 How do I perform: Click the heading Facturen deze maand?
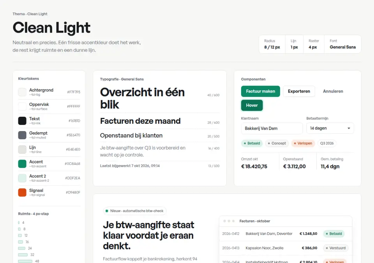(x=140, y=121)
